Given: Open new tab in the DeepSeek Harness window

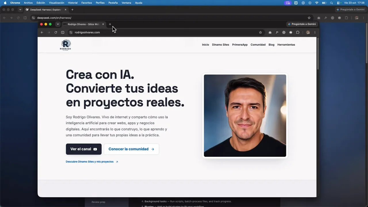Looking at the screenshot, I should coord(72,9).
